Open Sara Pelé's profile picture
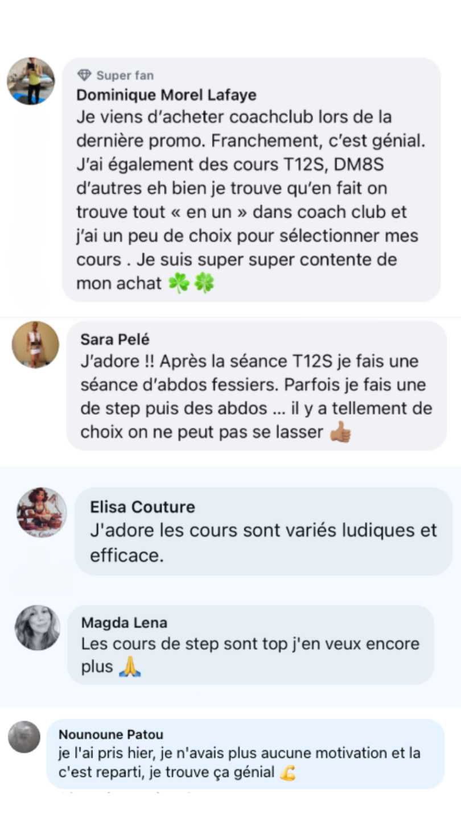The height and width of the screenshot is (819, 461). pos(35,345)
